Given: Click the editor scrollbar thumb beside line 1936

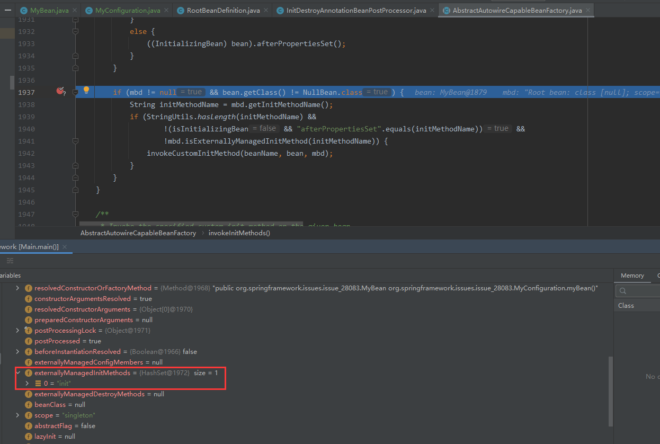Looking at the screenshot, I should (12, 82).
